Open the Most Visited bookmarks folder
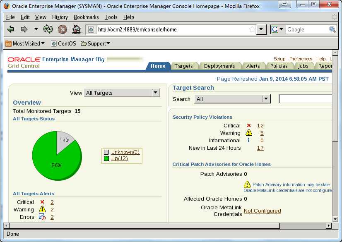342x242 pixels. click(x=25, y=43)
